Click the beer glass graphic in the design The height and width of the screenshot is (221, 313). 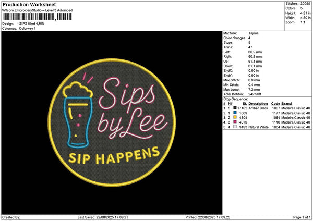click(x=78, y=115)
